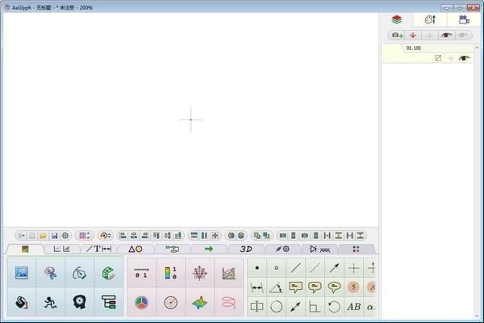484x323 pixels.
Task: Select the 01. L01 layer entry
Action: pyautogui.click(x=414, y=48)
